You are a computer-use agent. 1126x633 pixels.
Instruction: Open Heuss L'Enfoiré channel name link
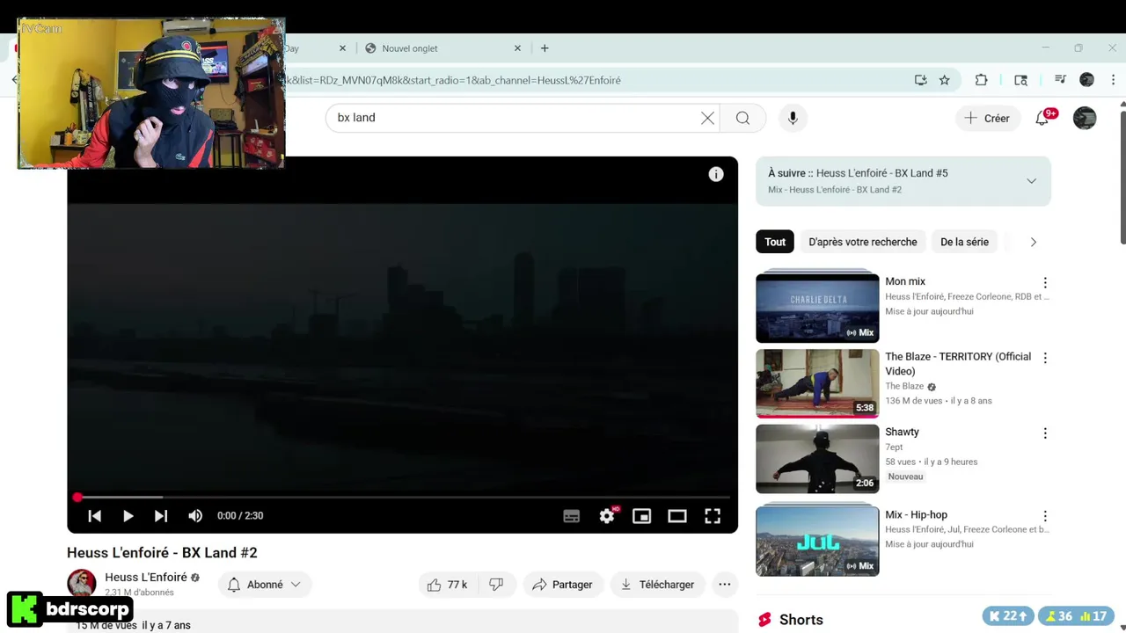tap(146, 578)
